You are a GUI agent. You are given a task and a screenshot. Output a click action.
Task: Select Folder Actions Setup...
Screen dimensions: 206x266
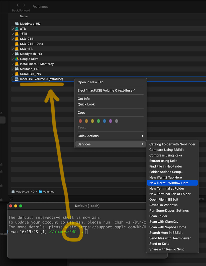172,172
